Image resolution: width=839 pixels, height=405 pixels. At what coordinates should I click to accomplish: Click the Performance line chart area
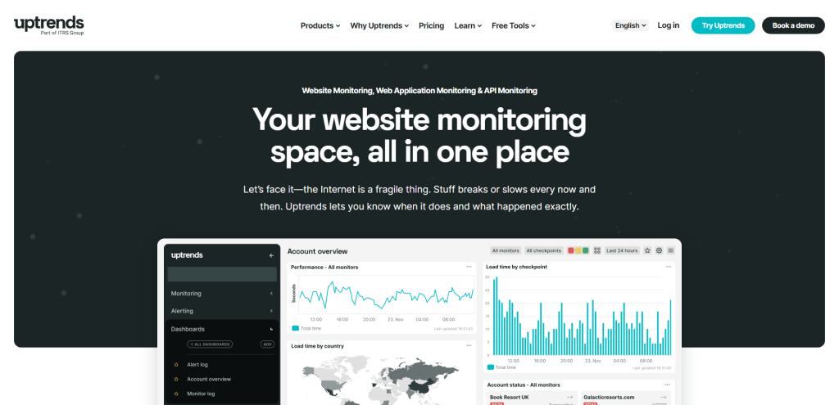tap(386, 295)
